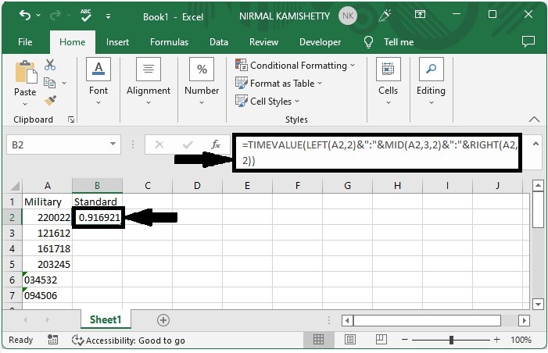548x353 pixels.
Task: Switch to Normal view icon
Action: click(318, 340)
